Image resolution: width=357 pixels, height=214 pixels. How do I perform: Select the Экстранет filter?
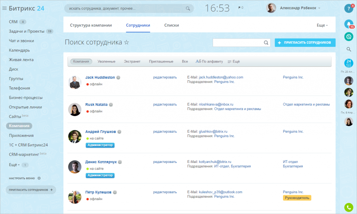point(132,61)
